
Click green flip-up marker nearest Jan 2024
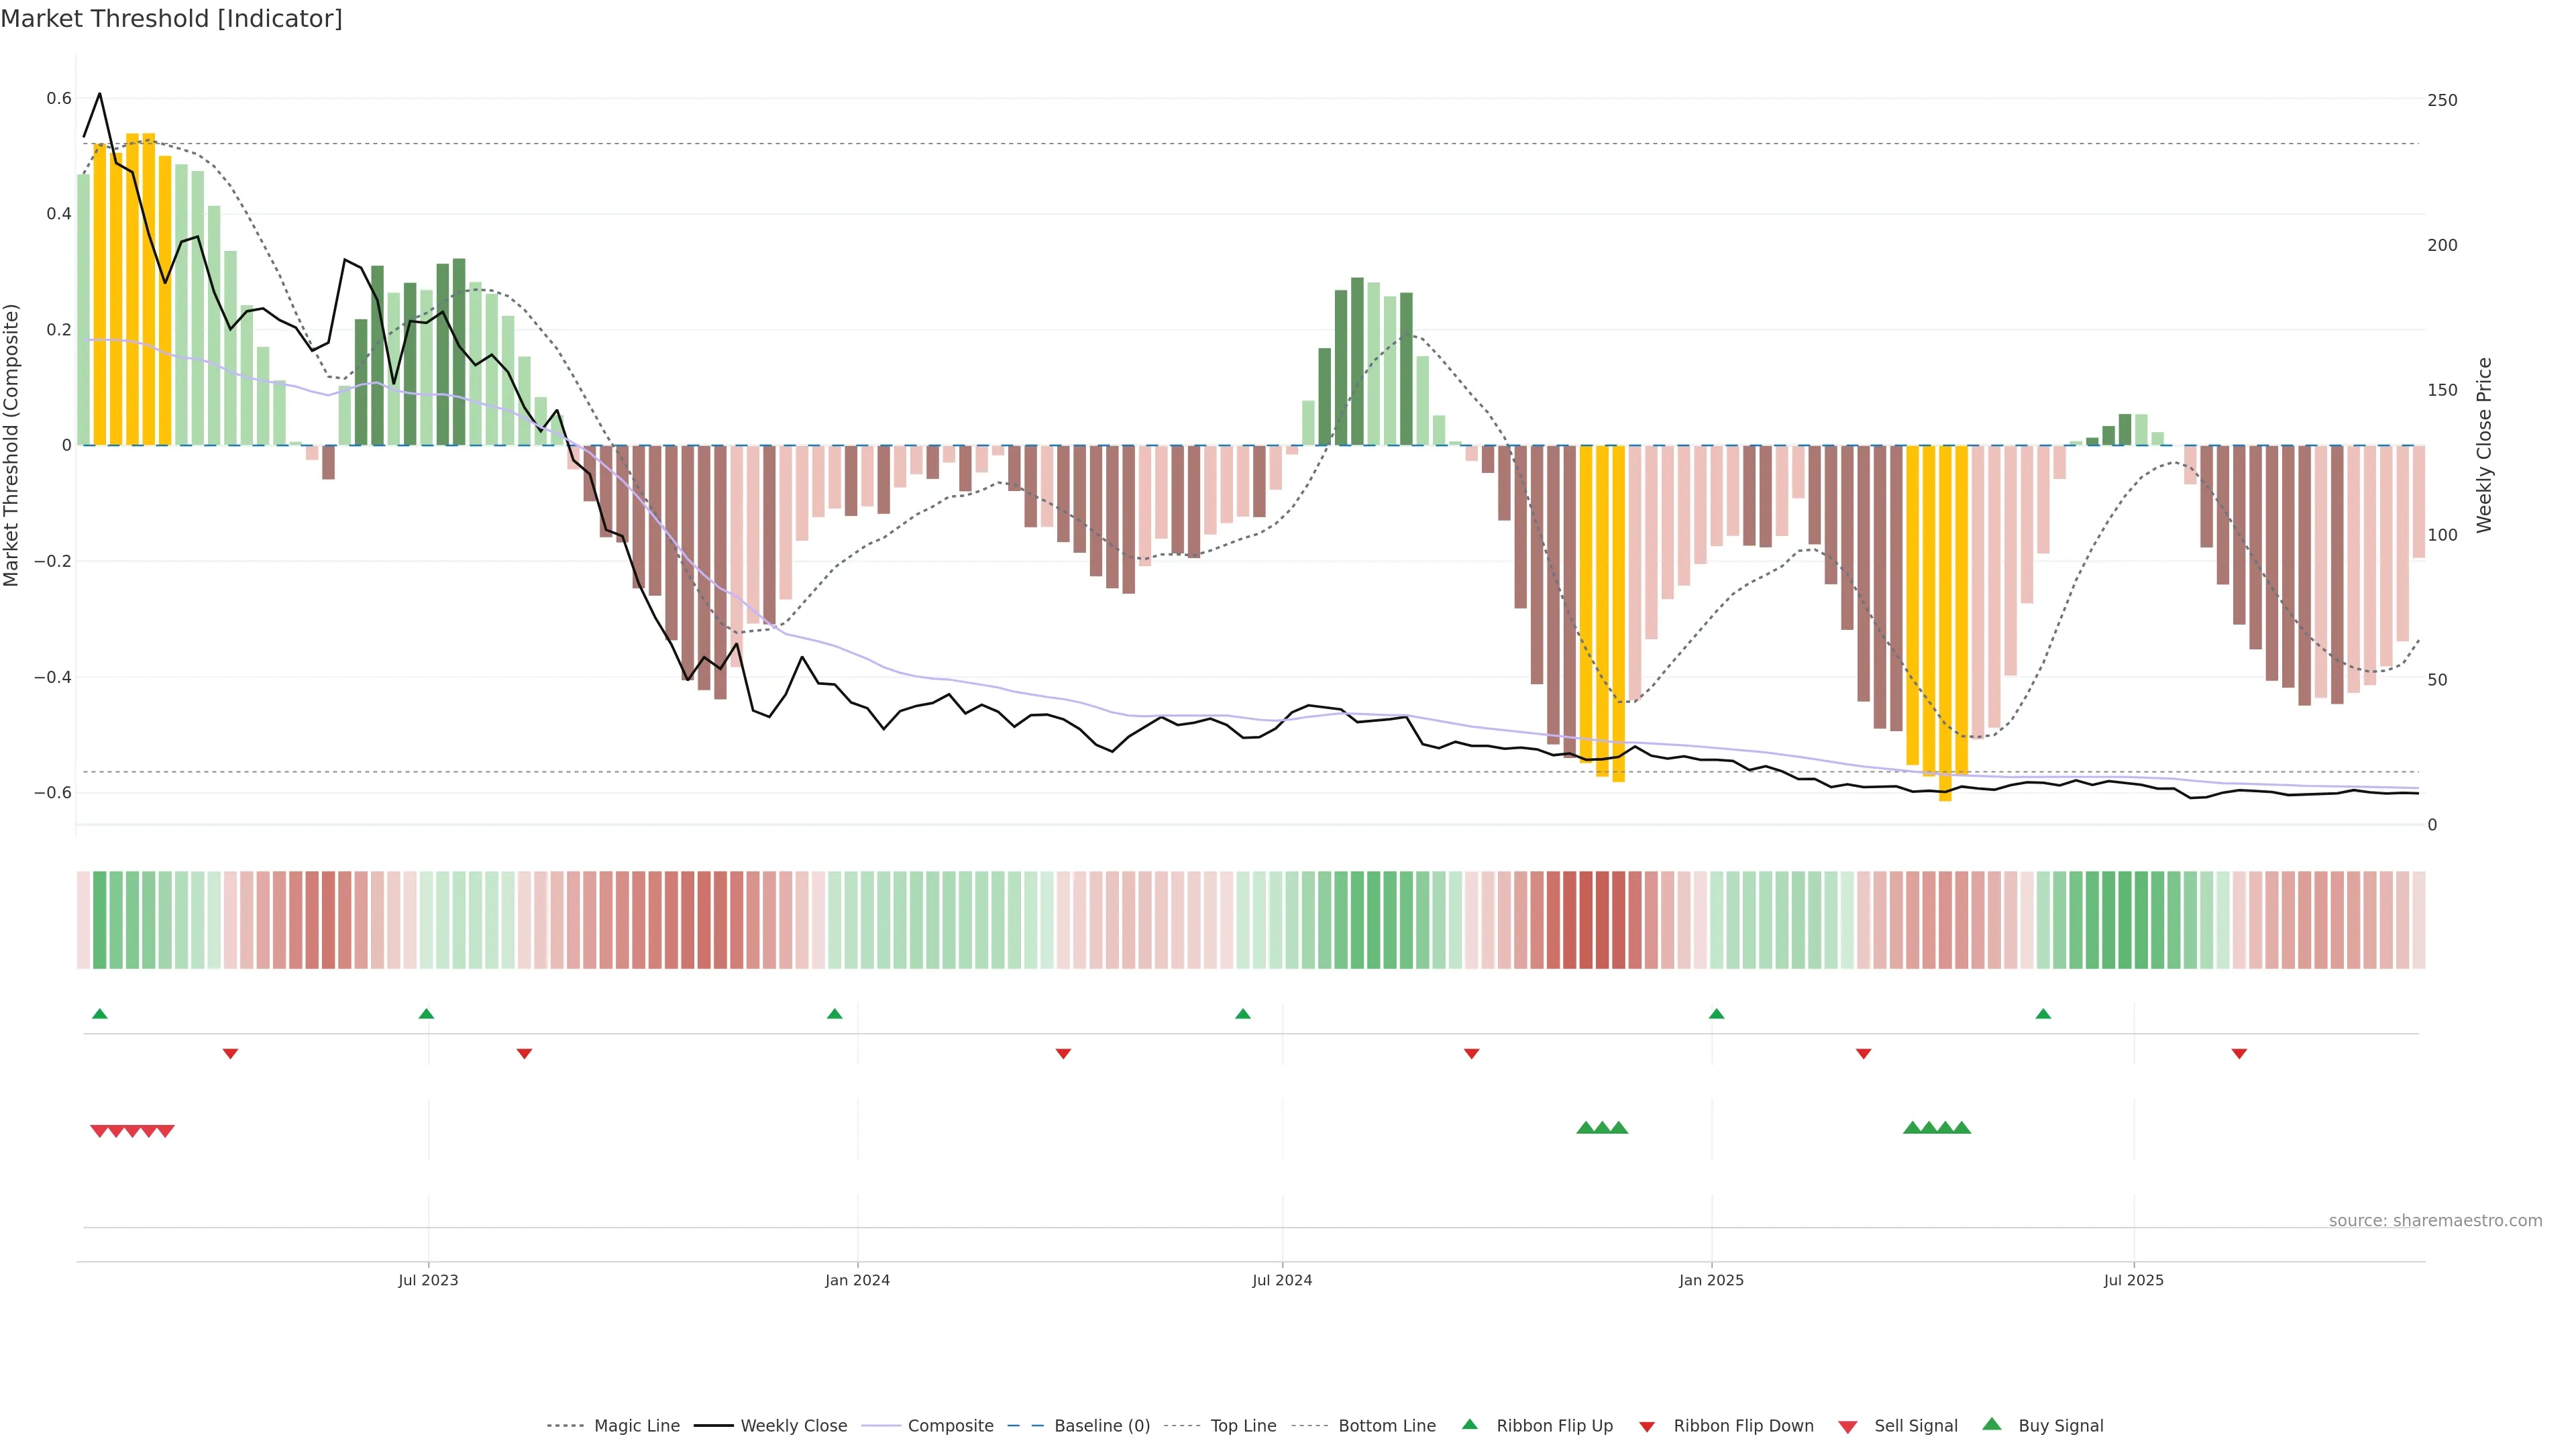point(834,1014)
